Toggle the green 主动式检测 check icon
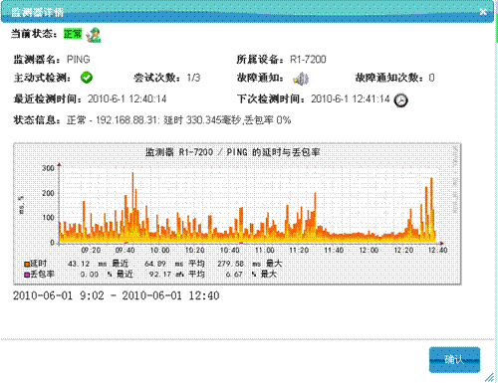498x383 pixels. coord(87,78)
